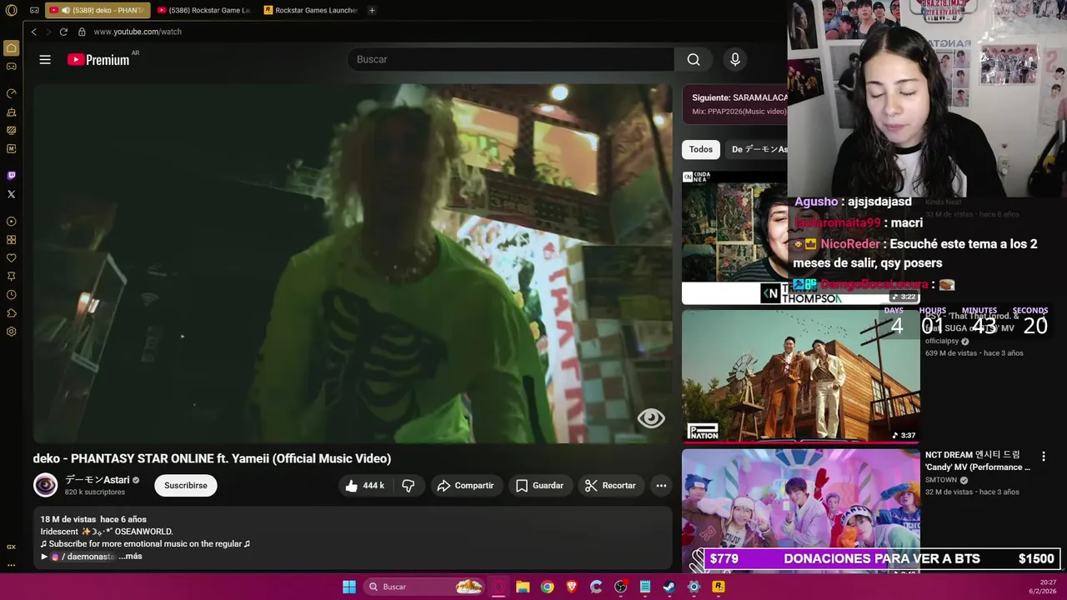
Task: Click the YouTube Buscar search field
Action: pyautogui.click(x=510, y=59)
